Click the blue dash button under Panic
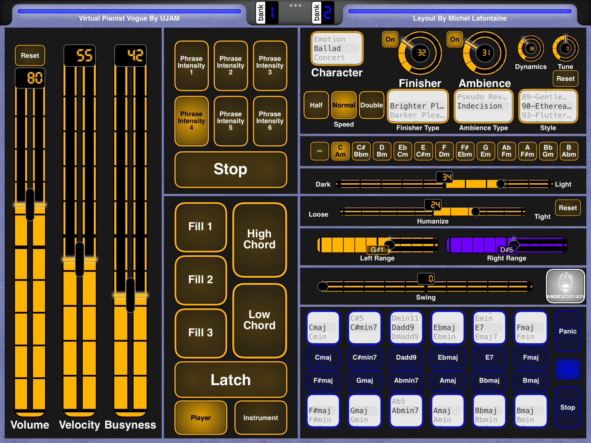Viewport: 591px width, 443px height. (x=568, y=369)
